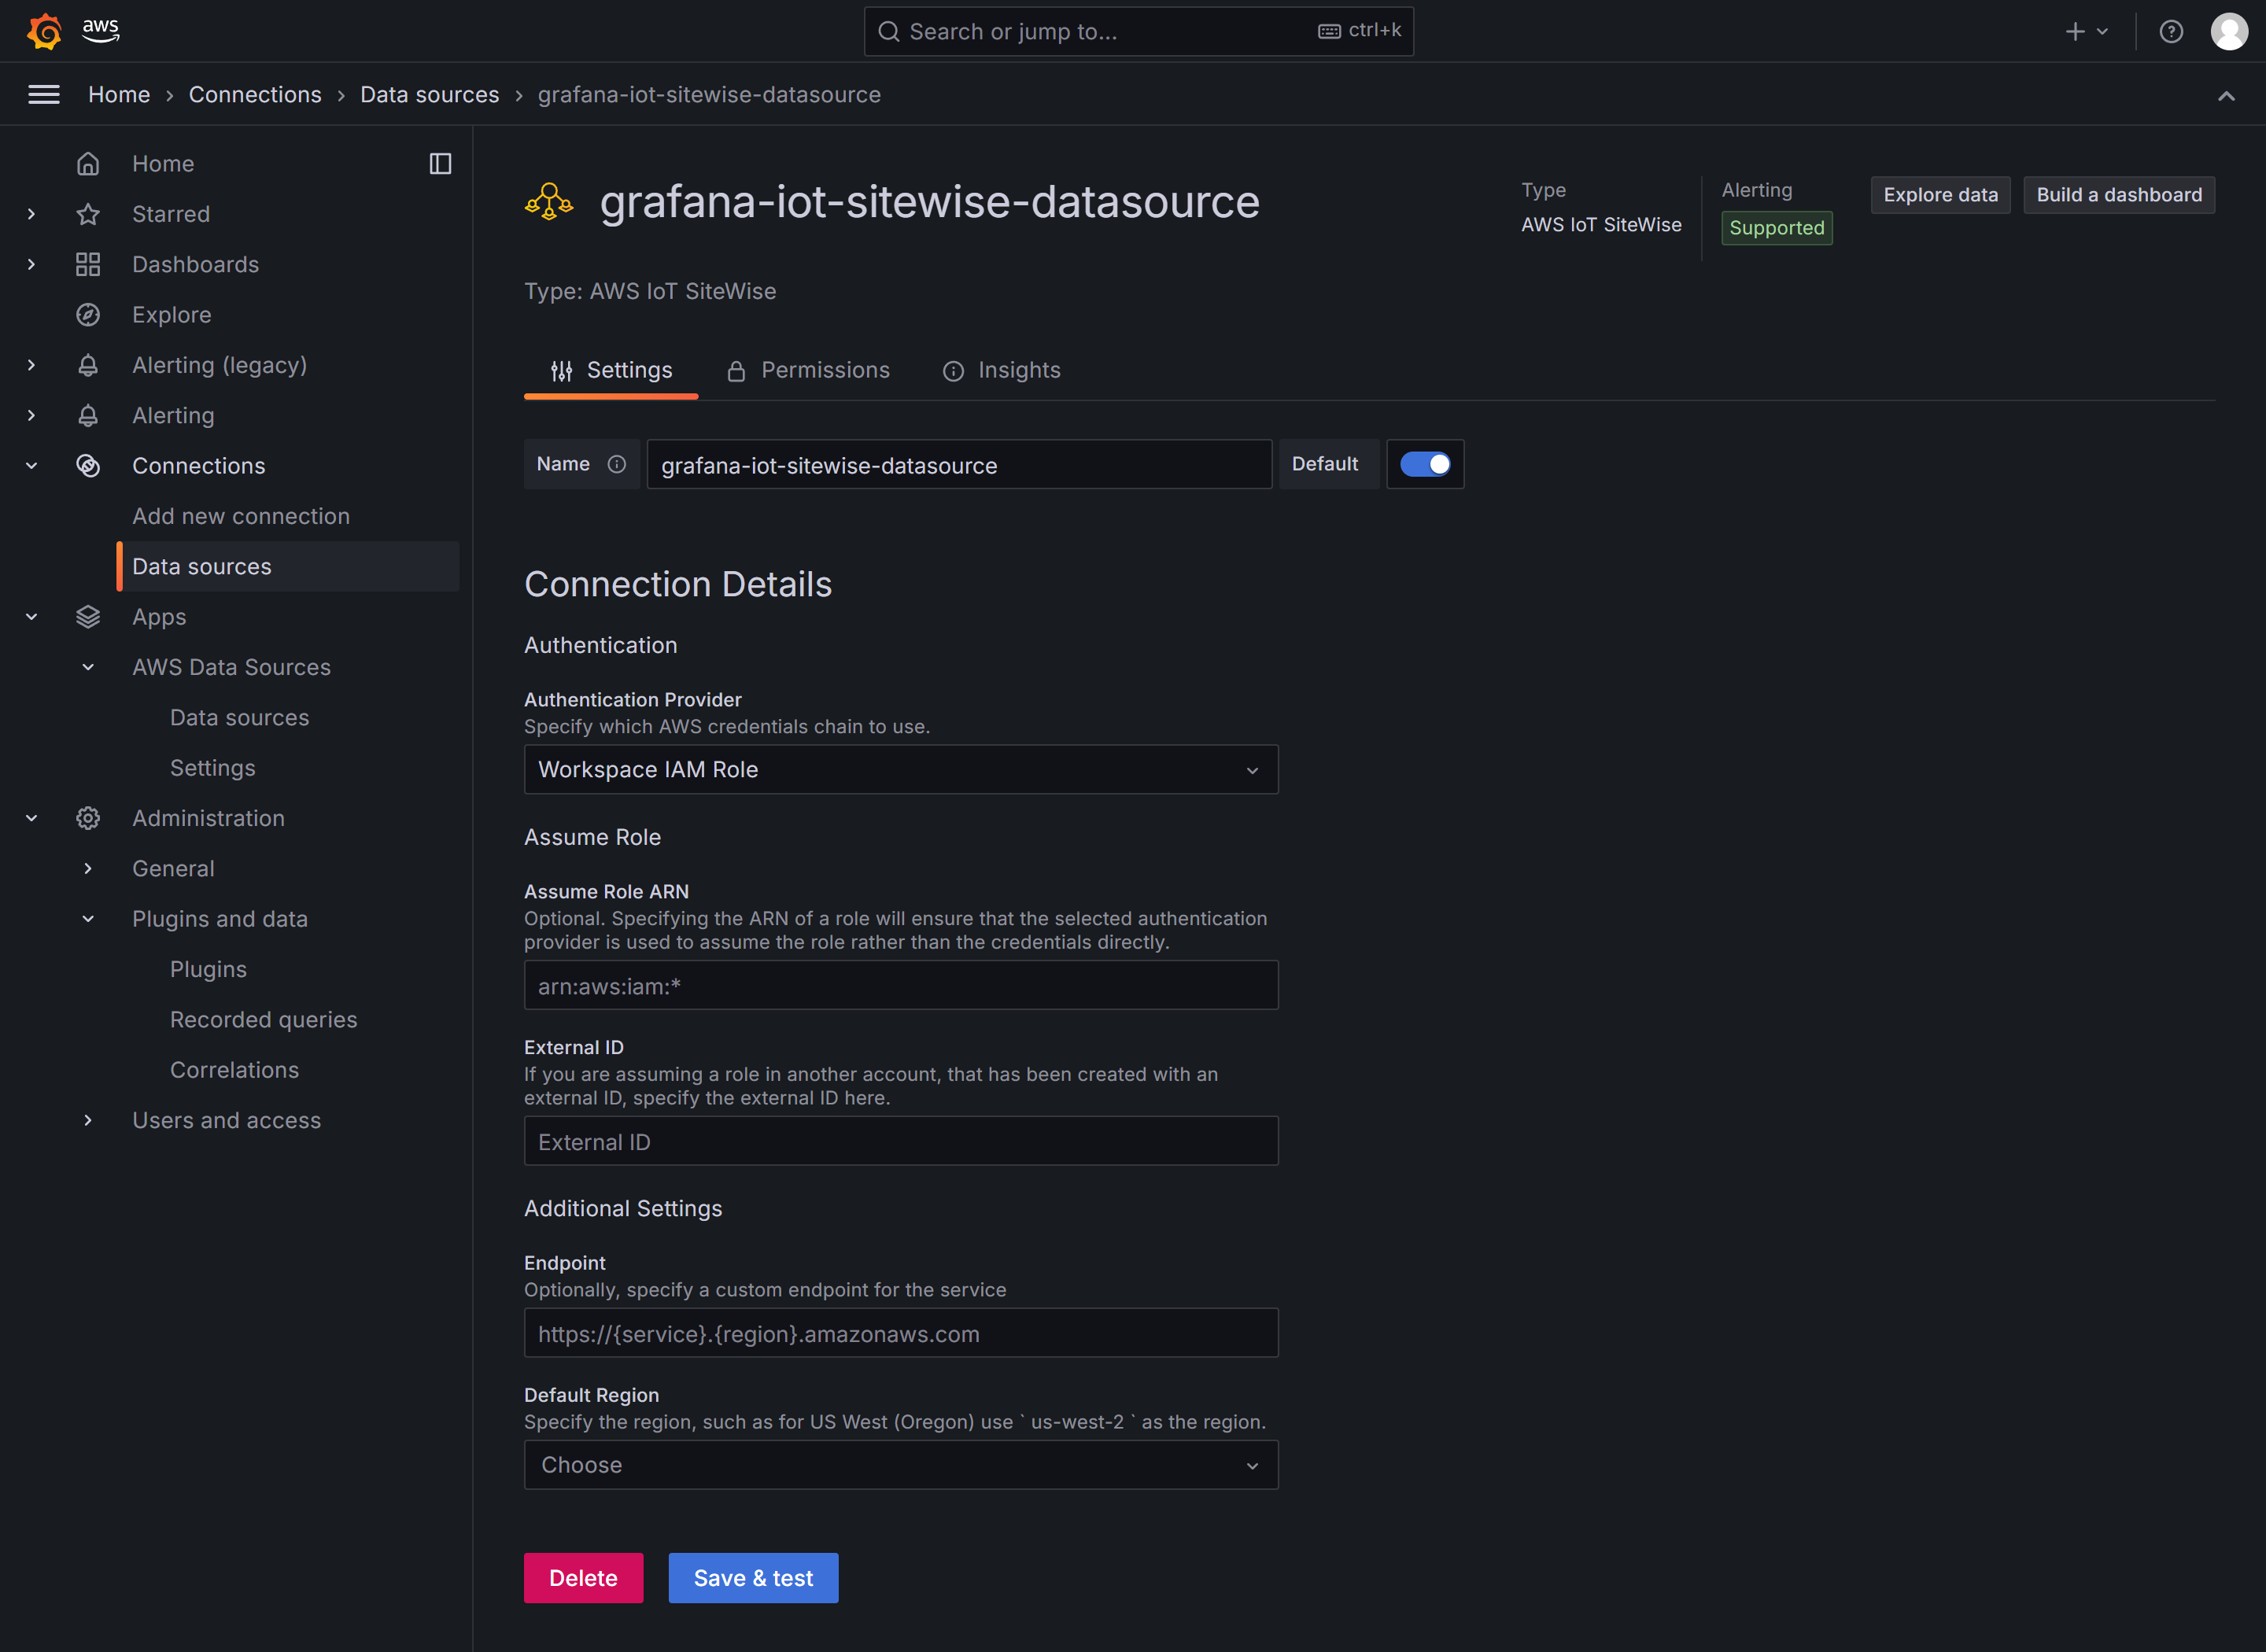Open the help question mark icon

(x=2171, y=31)
